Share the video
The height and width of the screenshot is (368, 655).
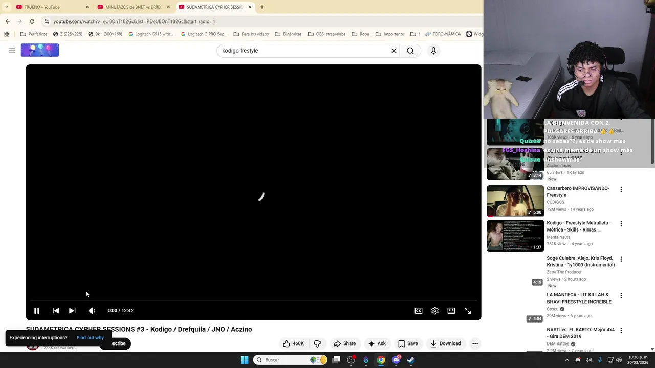pos(344,343)
